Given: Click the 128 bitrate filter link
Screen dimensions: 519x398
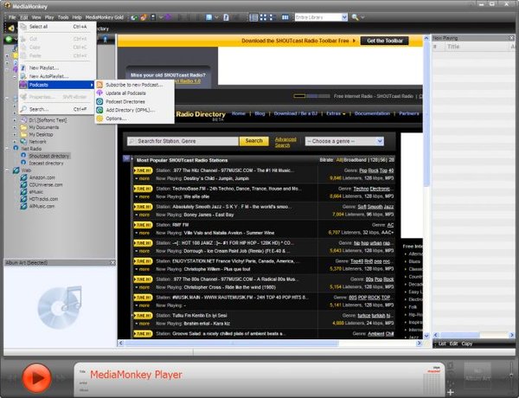Looking at the screenshot, I should pos(374,160).
